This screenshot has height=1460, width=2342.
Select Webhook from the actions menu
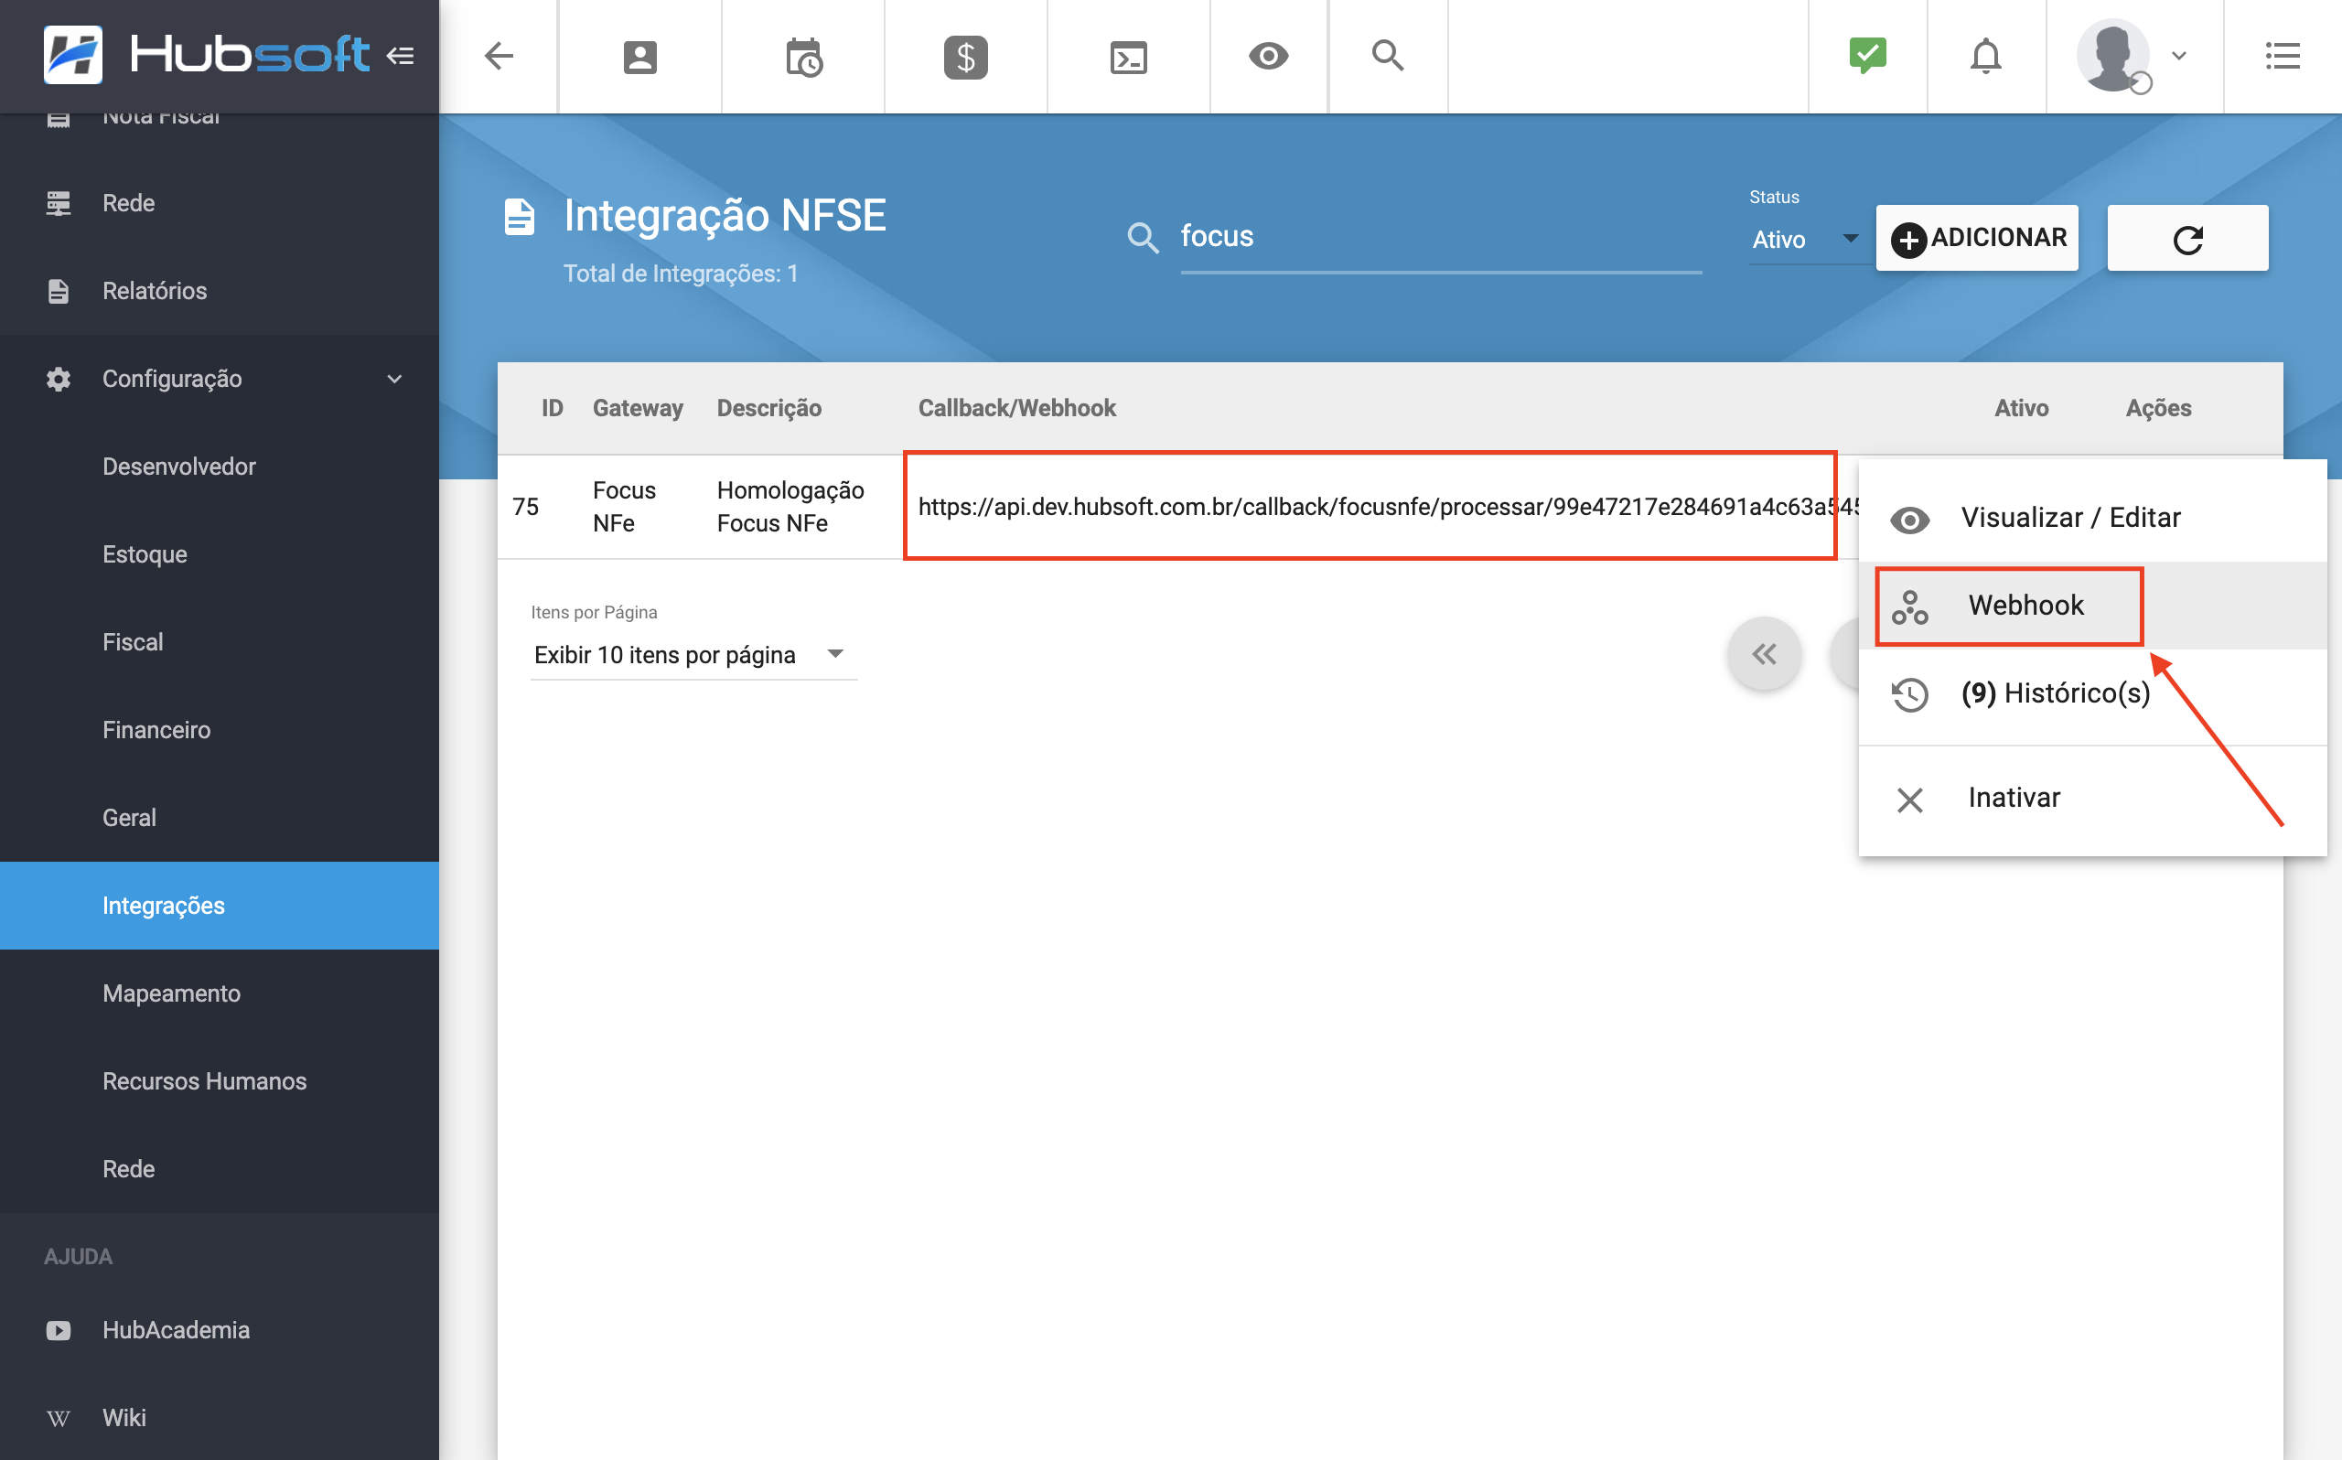(2025, 606)
